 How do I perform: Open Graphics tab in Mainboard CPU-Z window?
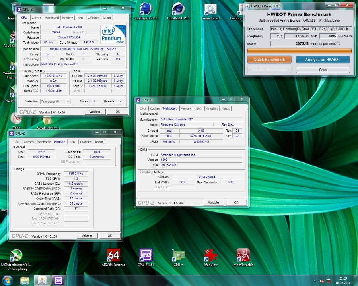[212, 108]
